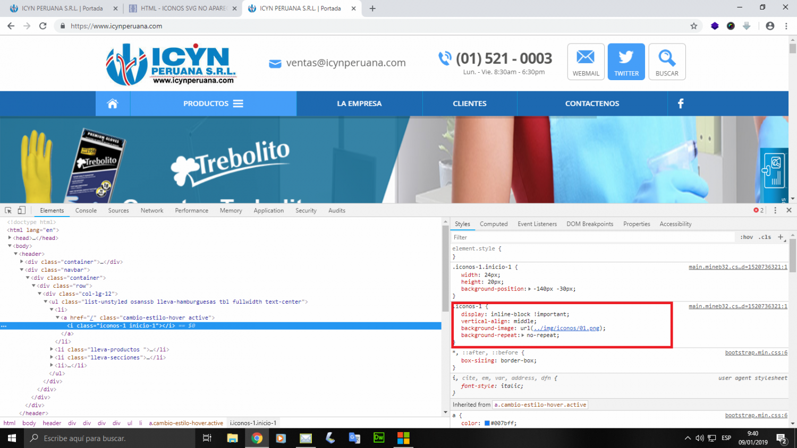Viewport: 797px width, 448px height.
Task: Click the browser forward arrow
Action: click(27, 25)
